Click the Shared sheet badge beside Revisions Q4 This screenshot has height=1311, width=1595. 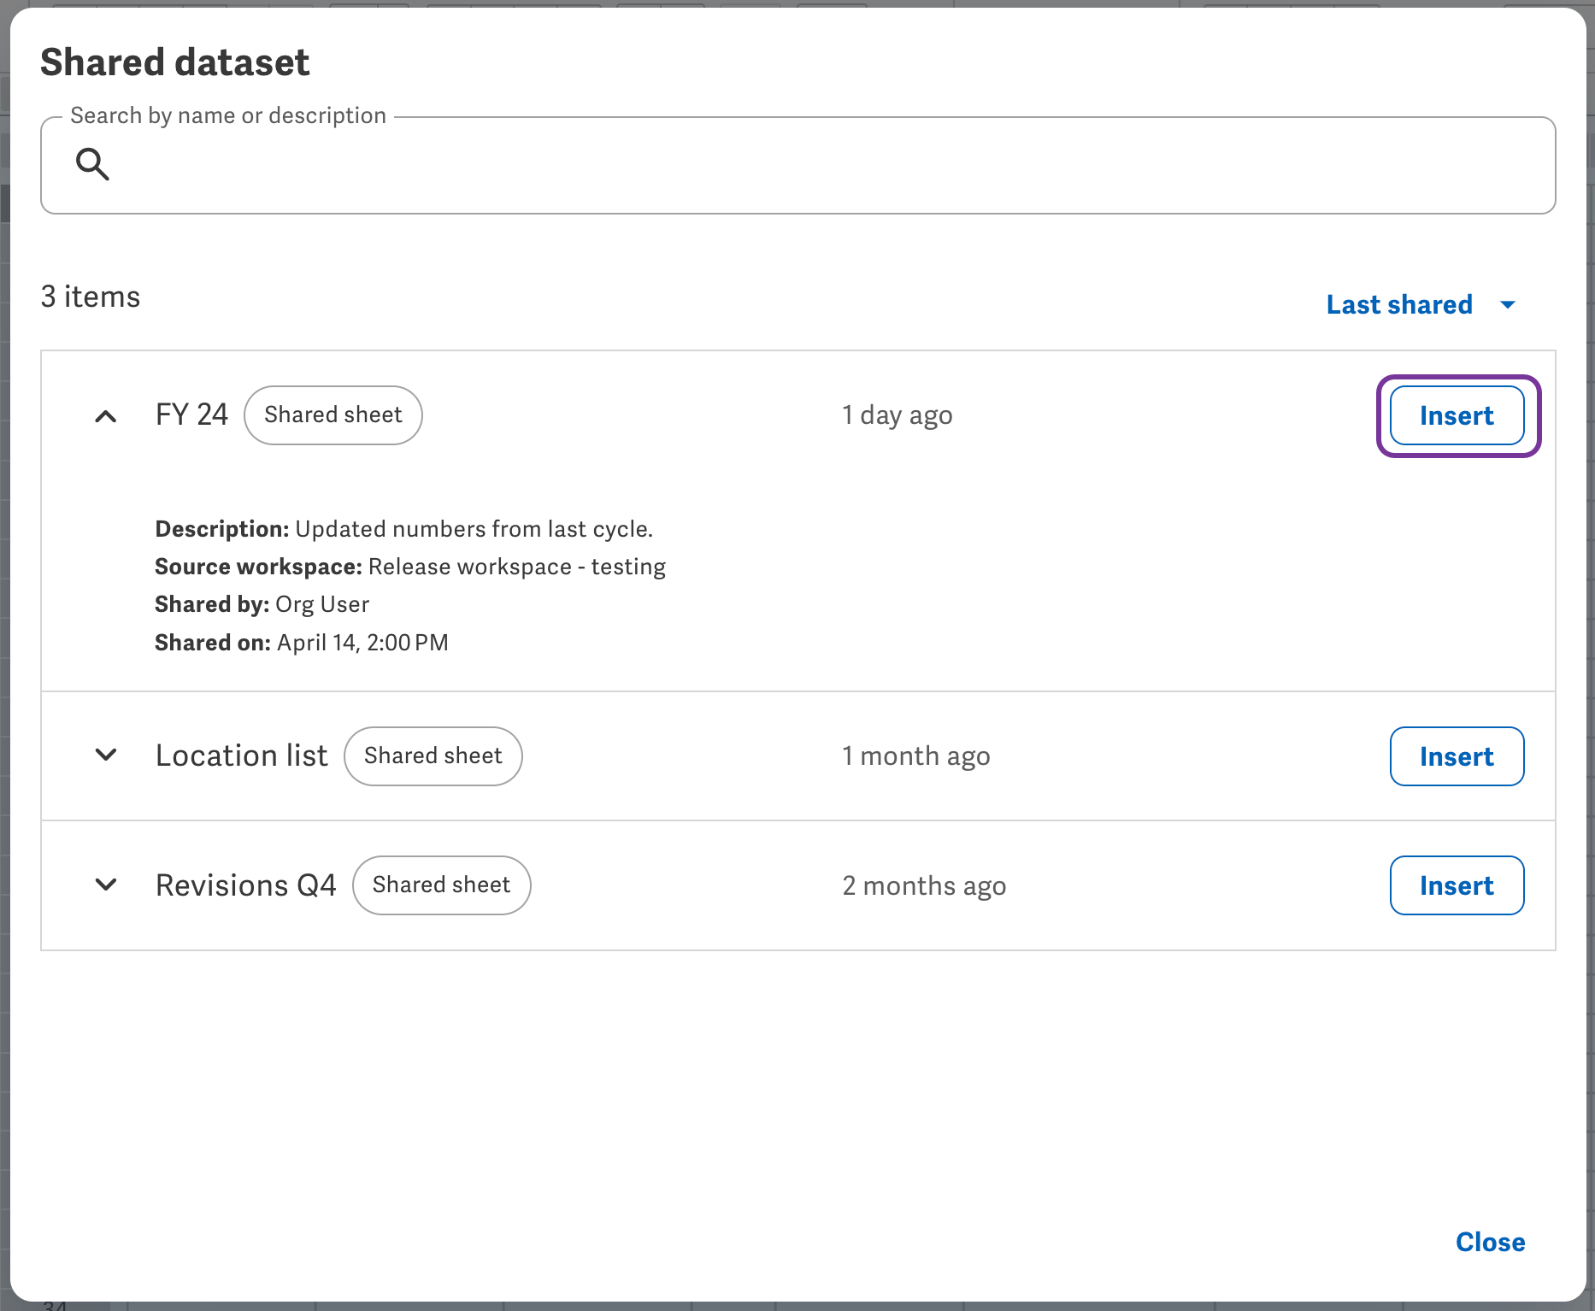441,885
